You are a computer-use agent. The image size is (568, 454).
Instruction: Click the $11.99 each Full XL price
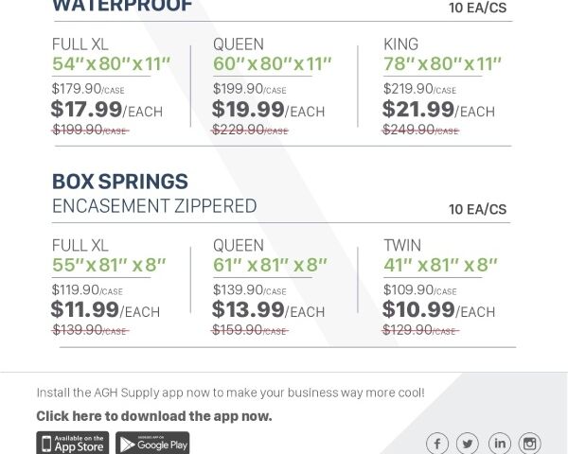point(105,310)
